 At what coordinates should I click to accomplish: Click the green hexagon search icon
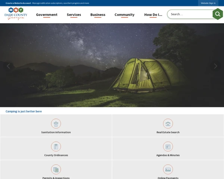tap(218, 14)
